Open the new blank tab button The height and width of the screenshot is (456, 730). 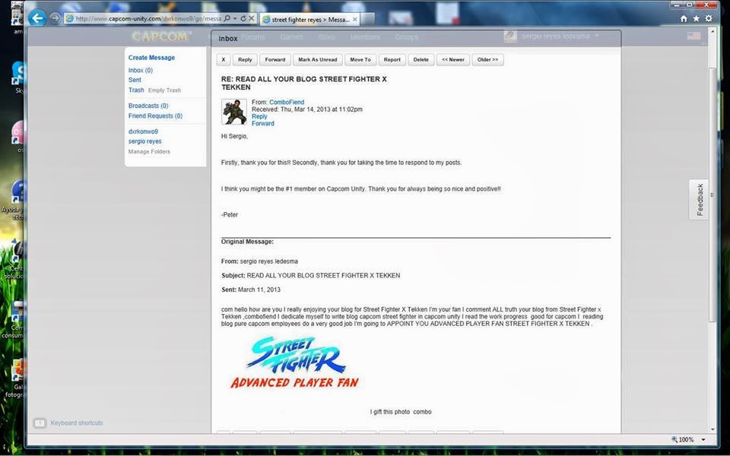(x=367, y=19)
